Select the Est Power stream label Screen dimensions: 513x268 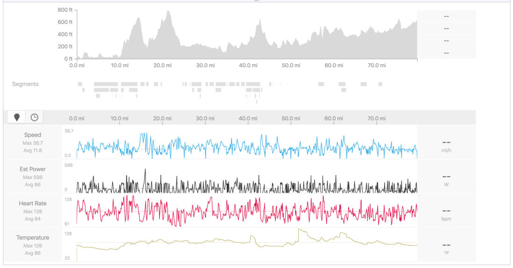click(x=33, y=169)
